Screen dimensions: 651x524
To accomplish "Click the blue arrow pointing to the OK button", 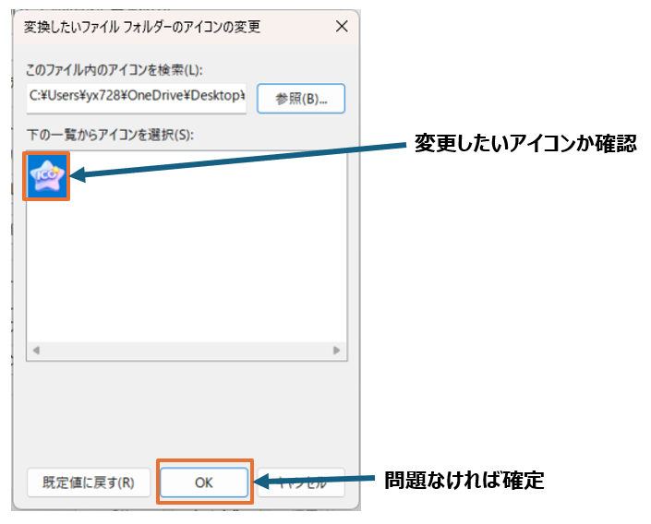I will pos(314,481).
